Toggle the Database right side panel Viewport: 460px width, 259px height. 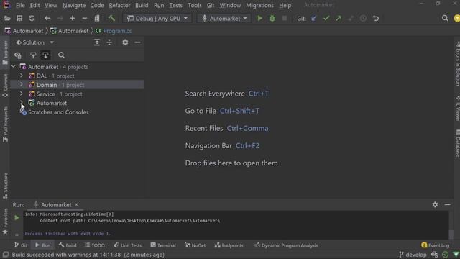[x=457, y=143]
